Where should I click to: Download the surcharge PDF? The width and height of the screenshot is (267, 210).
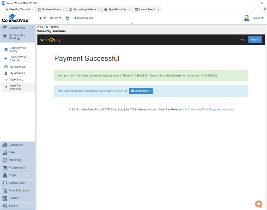click(x=141, y=91)
